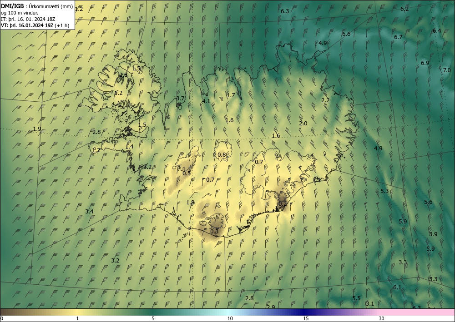Click the legend tick label 30
Screen dimensions: 455x322
pyautogui.click(x=382, y=318)
